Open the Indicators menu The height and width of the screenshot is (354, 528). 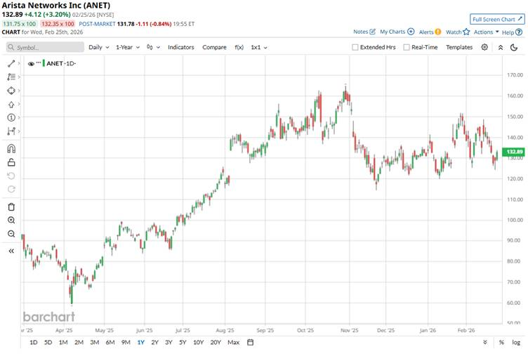click(181, 48)
